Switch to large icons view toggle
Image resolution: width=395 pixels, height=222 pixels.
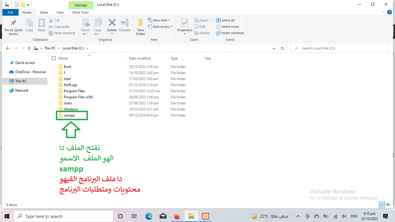point(388,205)
